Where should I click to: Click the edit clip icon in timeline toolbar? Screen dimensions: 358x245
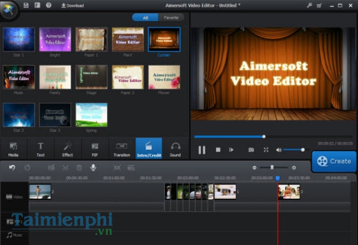[x=52, y=168]
